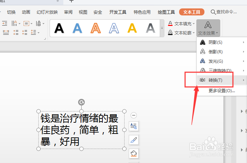Switch to 幻灯片放映 tab
247x163 pixels.
point(47,12)
